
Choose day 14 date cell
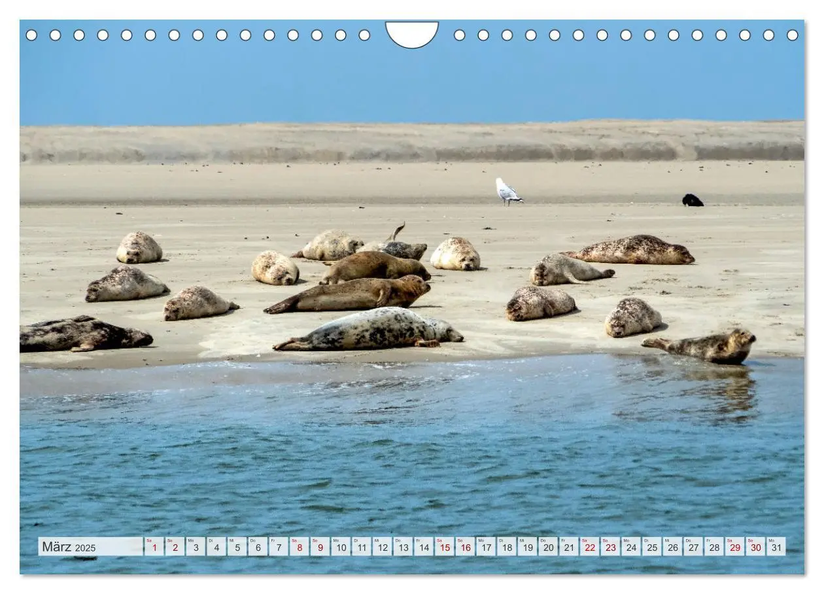pyautogui.click(x=424, y=547)
